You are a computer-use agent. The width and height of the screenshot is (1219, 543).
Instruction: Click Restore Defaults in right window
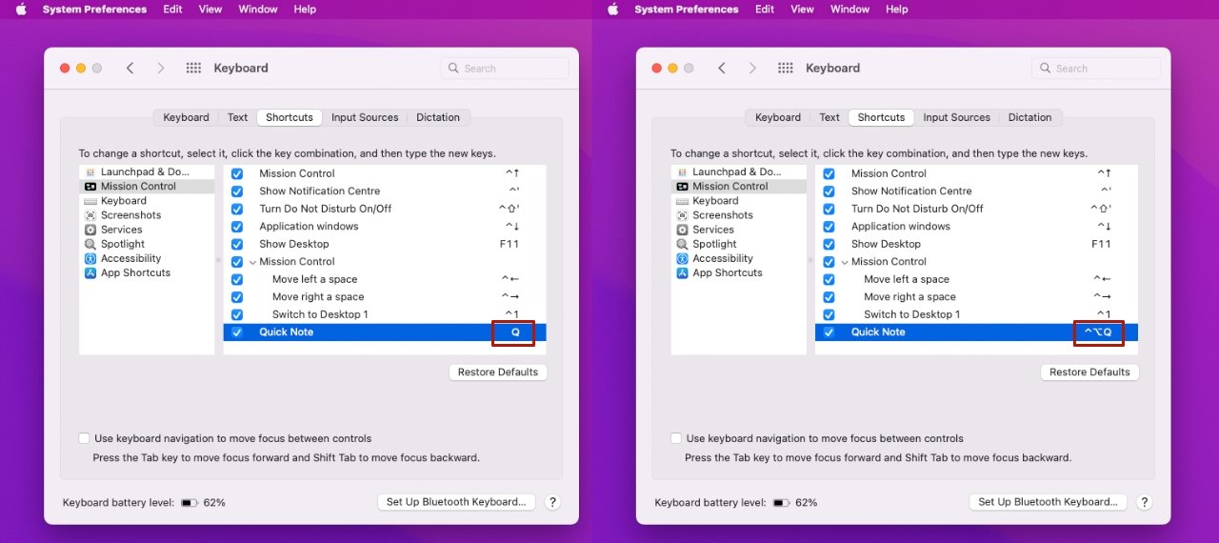[x=1089, y=372]
